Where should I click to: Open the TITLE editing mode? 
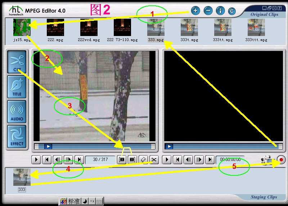coord(17,87)
